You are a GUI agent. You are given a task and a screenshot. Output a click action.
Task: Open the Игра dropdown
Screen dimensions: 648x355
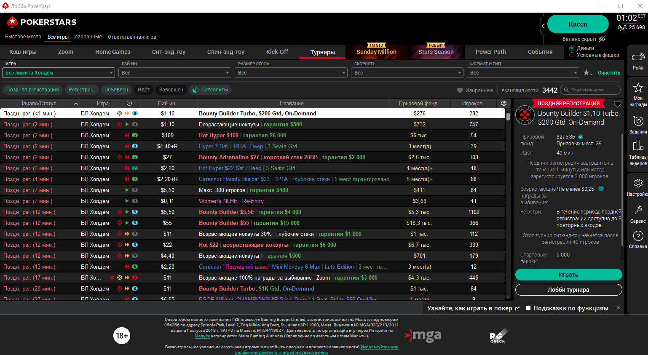(x=59, y=73)
